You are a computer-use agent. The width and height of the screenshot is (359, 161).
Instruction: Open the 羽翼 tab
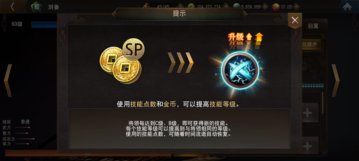[313, 26]
